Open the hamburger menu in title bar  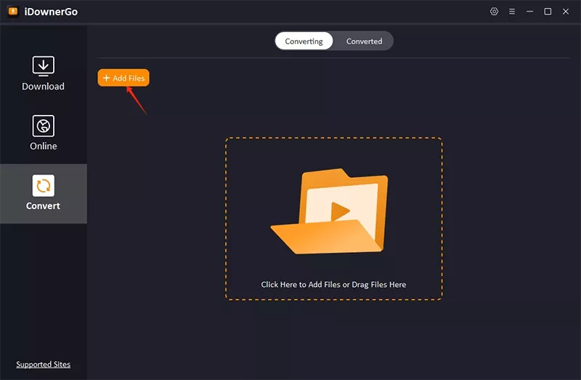(512, 12)
